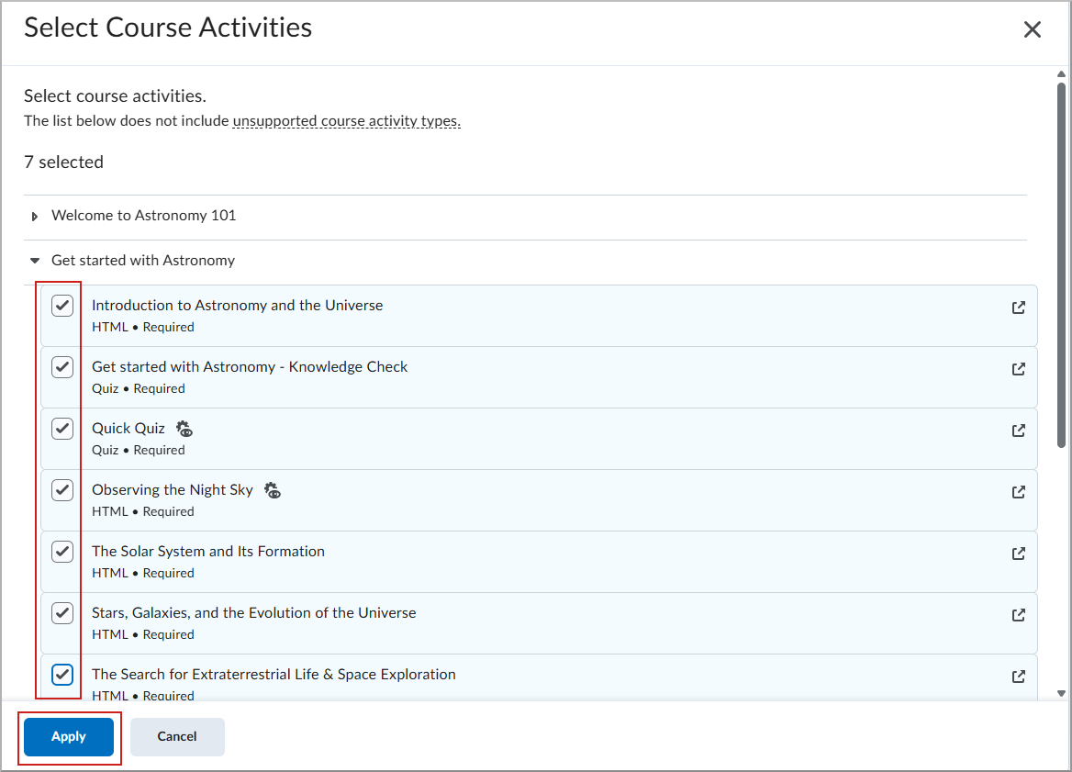The image size is (1072, 772).
Task: Uncheck "Introduction to Astronomy and the Universe"
Action: click(x=61, y=305)
